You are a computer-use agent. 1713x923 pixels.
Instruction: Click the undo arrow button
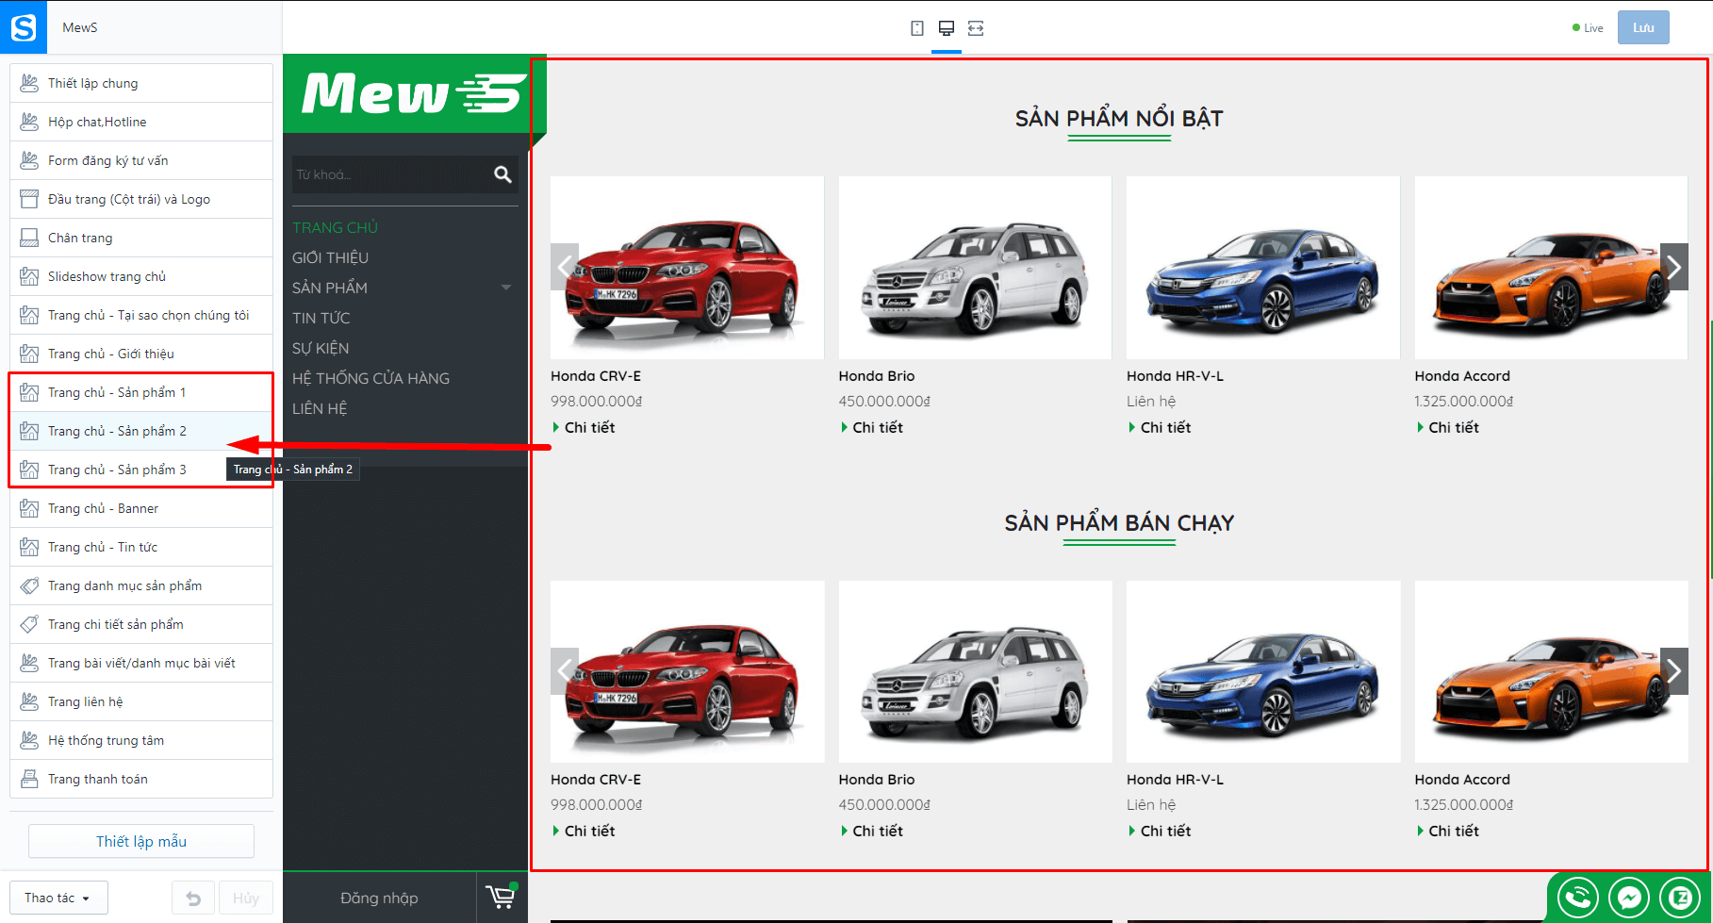coord(193,898)
